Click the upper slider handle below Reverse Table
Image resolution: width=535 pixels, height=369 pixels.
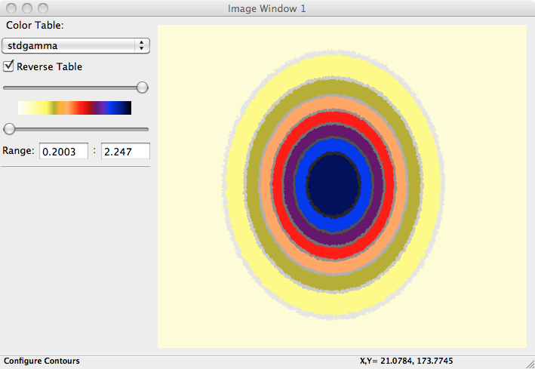pyautogui.click(x=142, y=88)
